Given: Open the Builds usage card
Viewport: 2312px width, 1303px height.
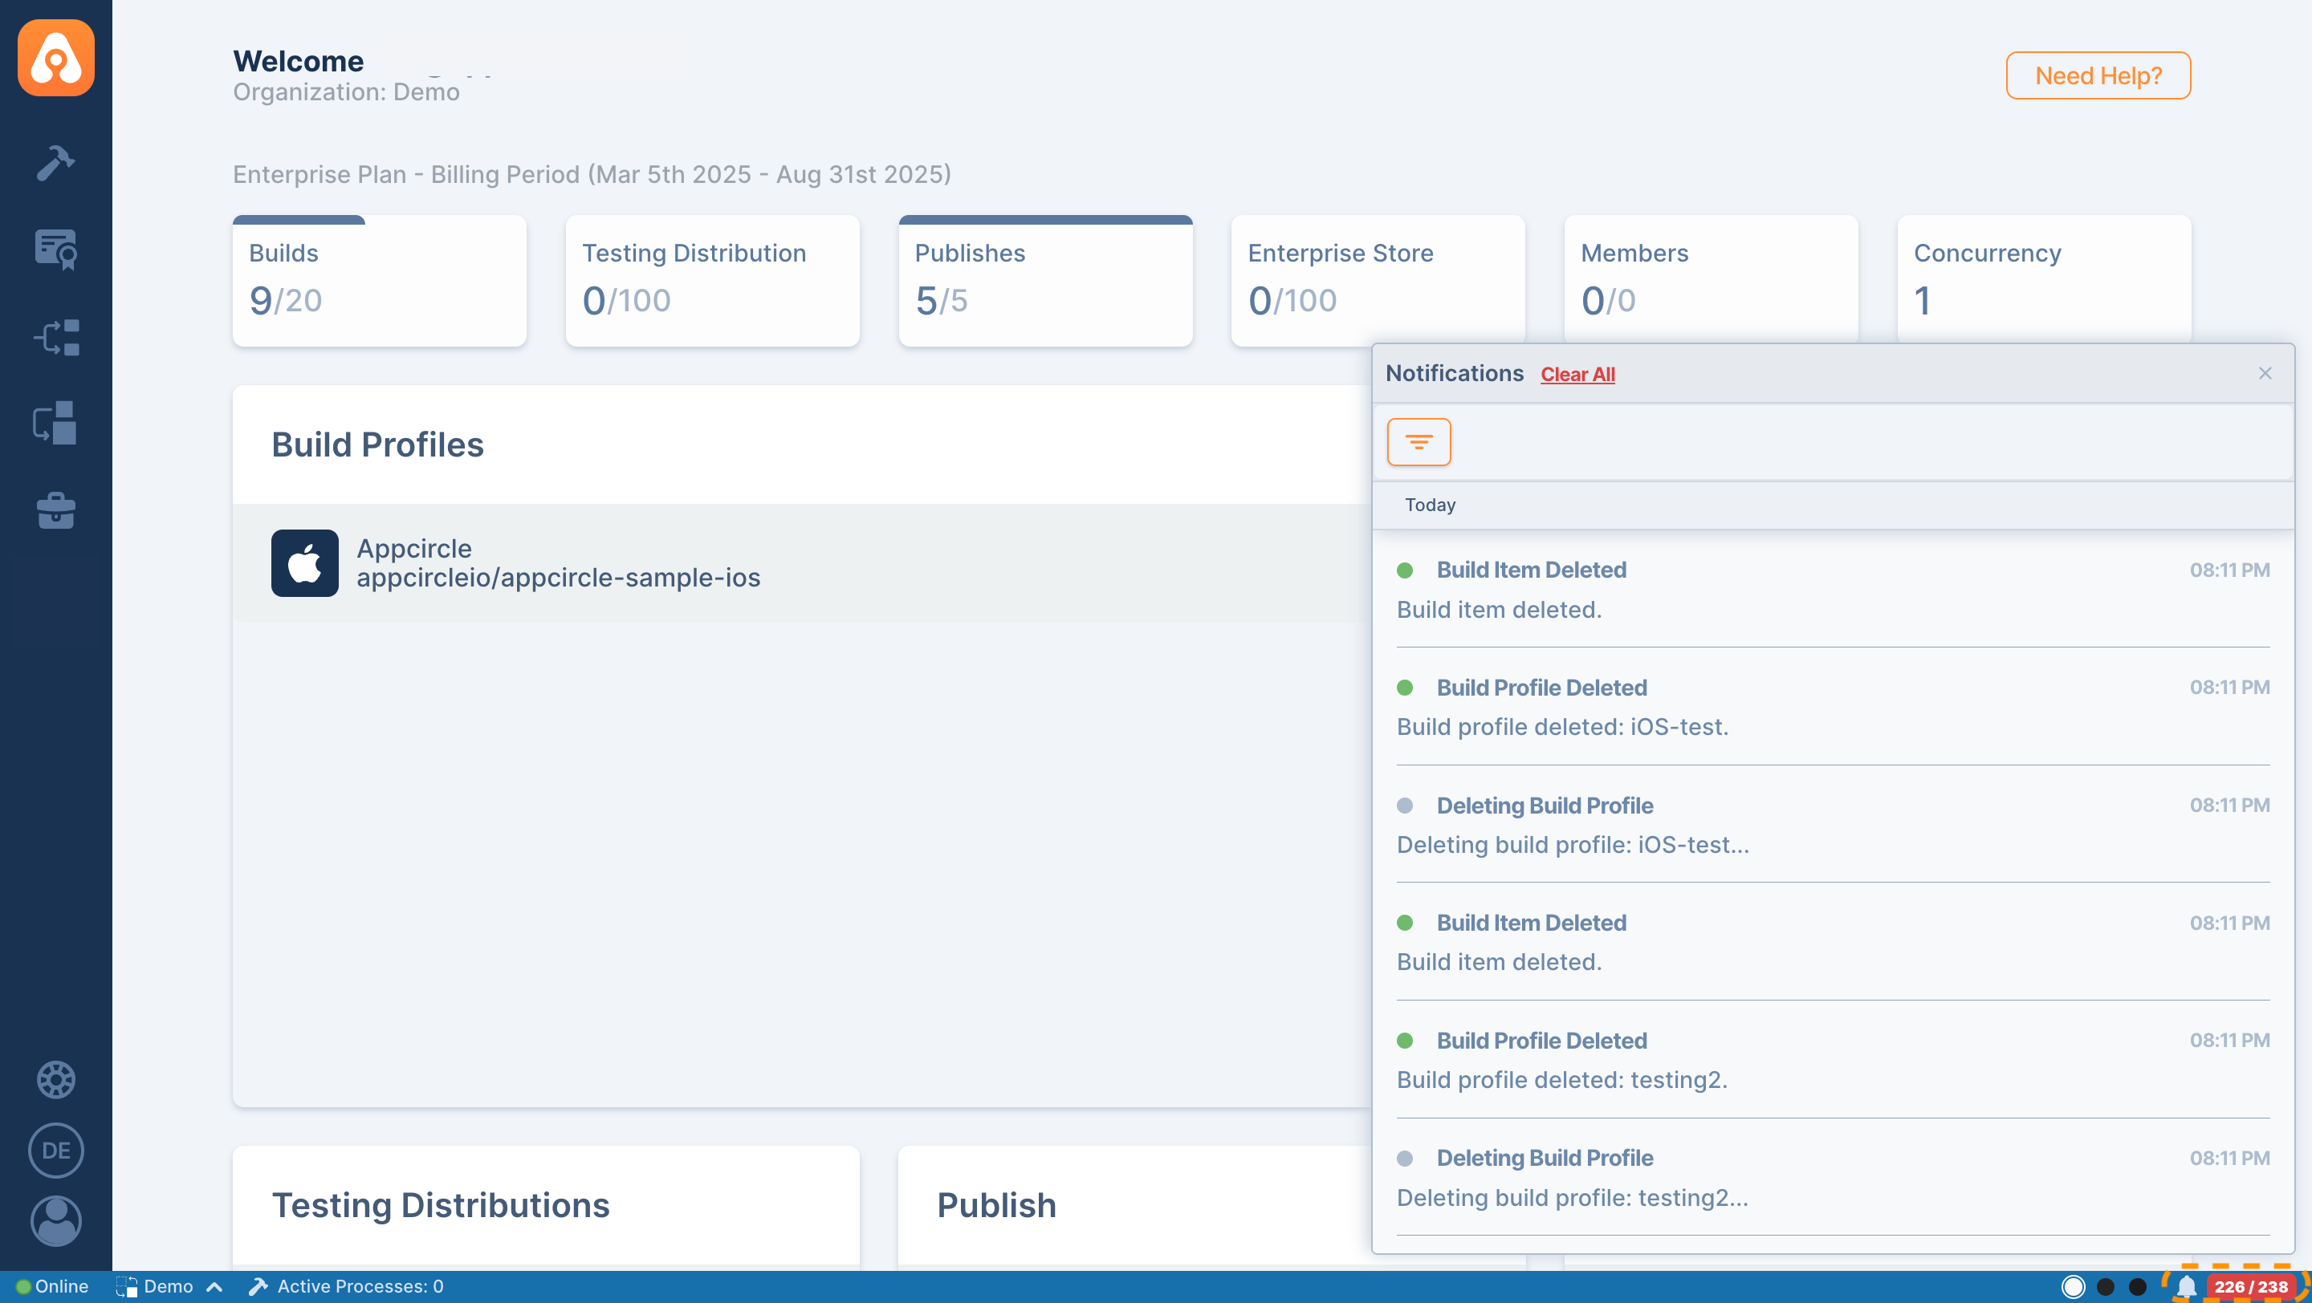Looking at the screenshot, I should 379,281.
